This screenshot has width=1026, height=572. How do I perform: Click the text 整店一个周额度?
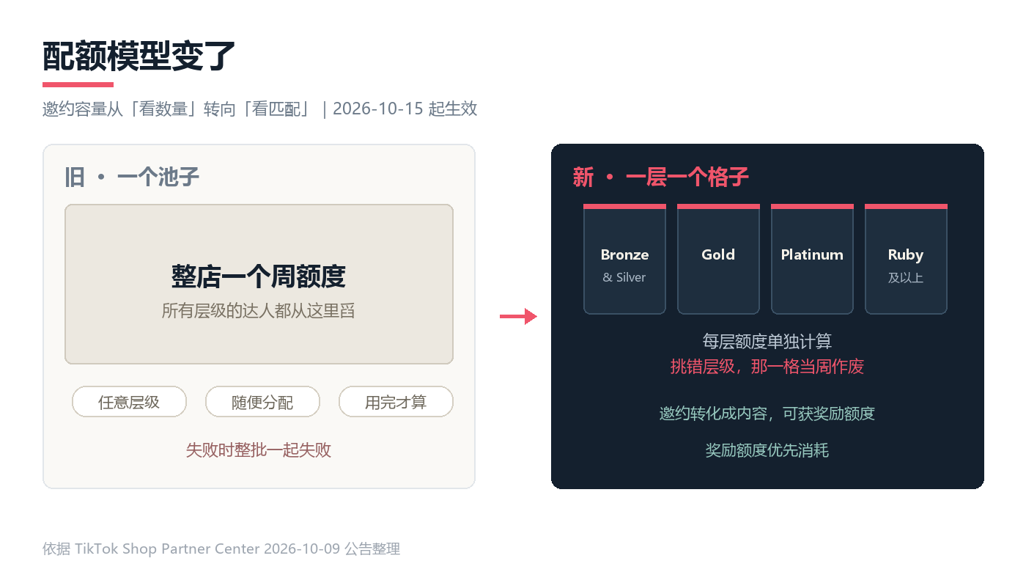coord(259,276)
